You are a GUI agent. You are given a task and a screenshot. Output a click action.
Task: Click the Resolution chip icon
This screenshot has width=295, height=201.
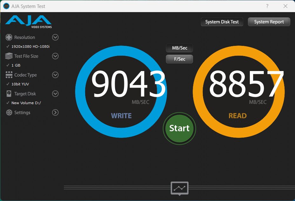(x=9, y=37)
